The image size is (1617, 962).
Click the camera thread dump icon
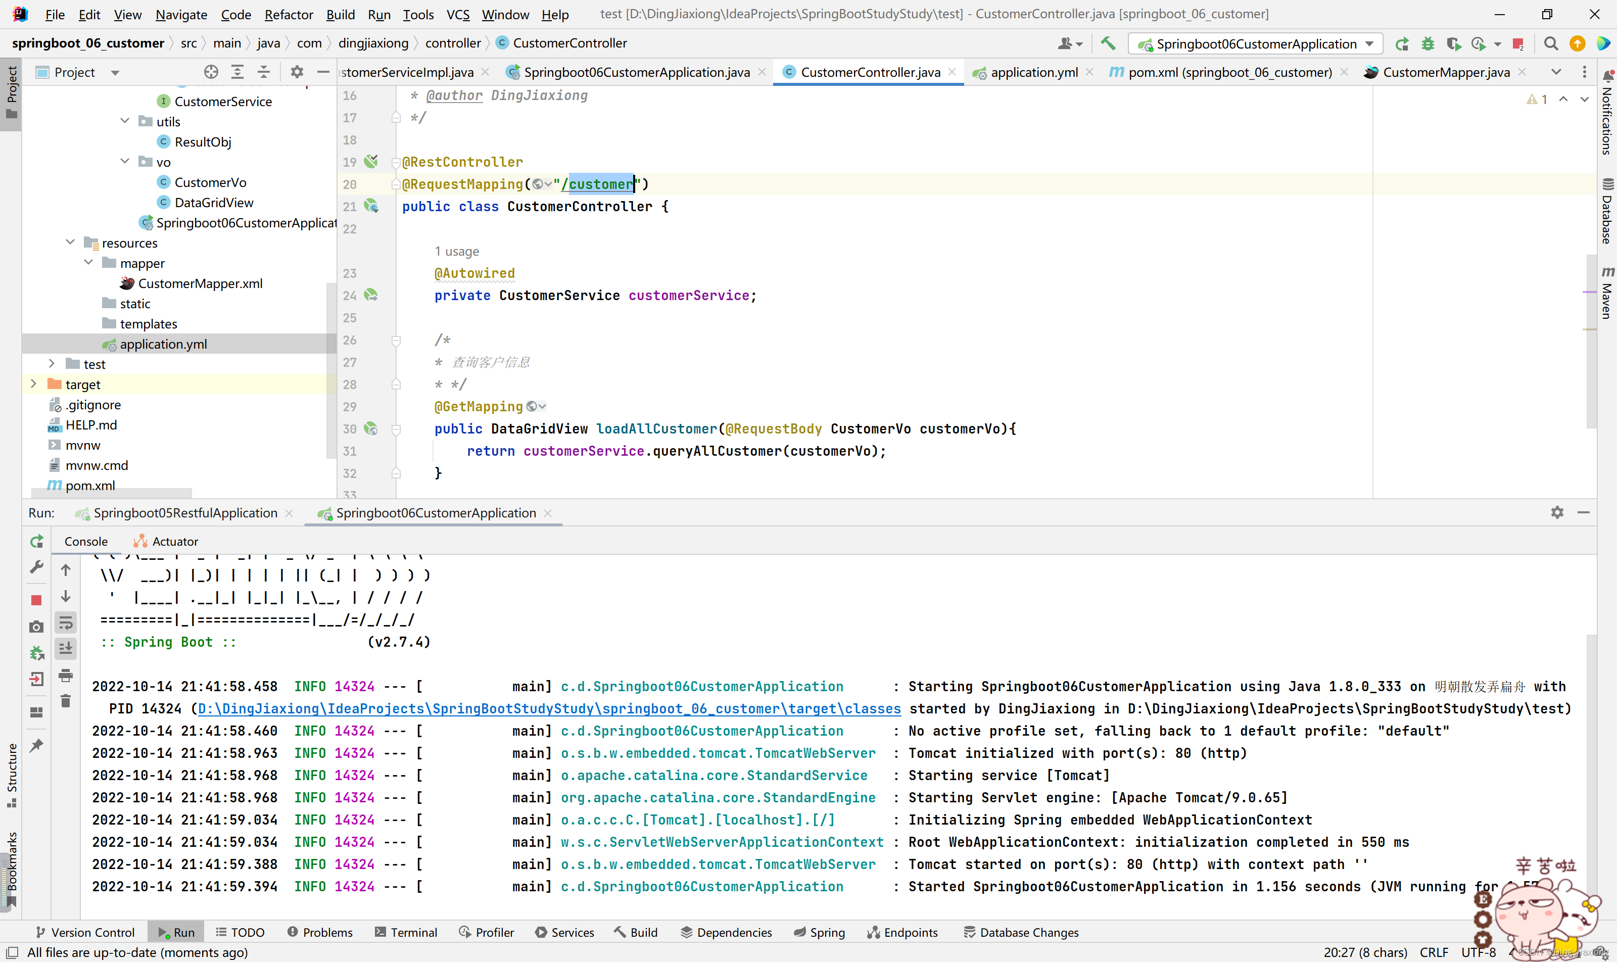36,627
